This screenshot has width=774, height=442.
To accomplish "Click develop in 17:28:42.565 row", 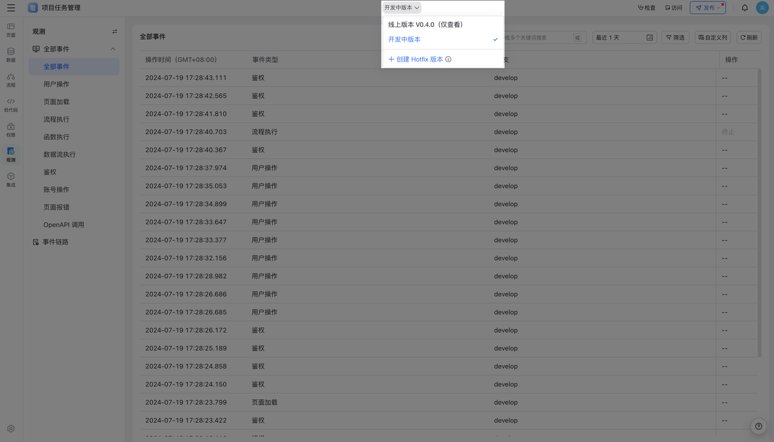I will point(506,96).
